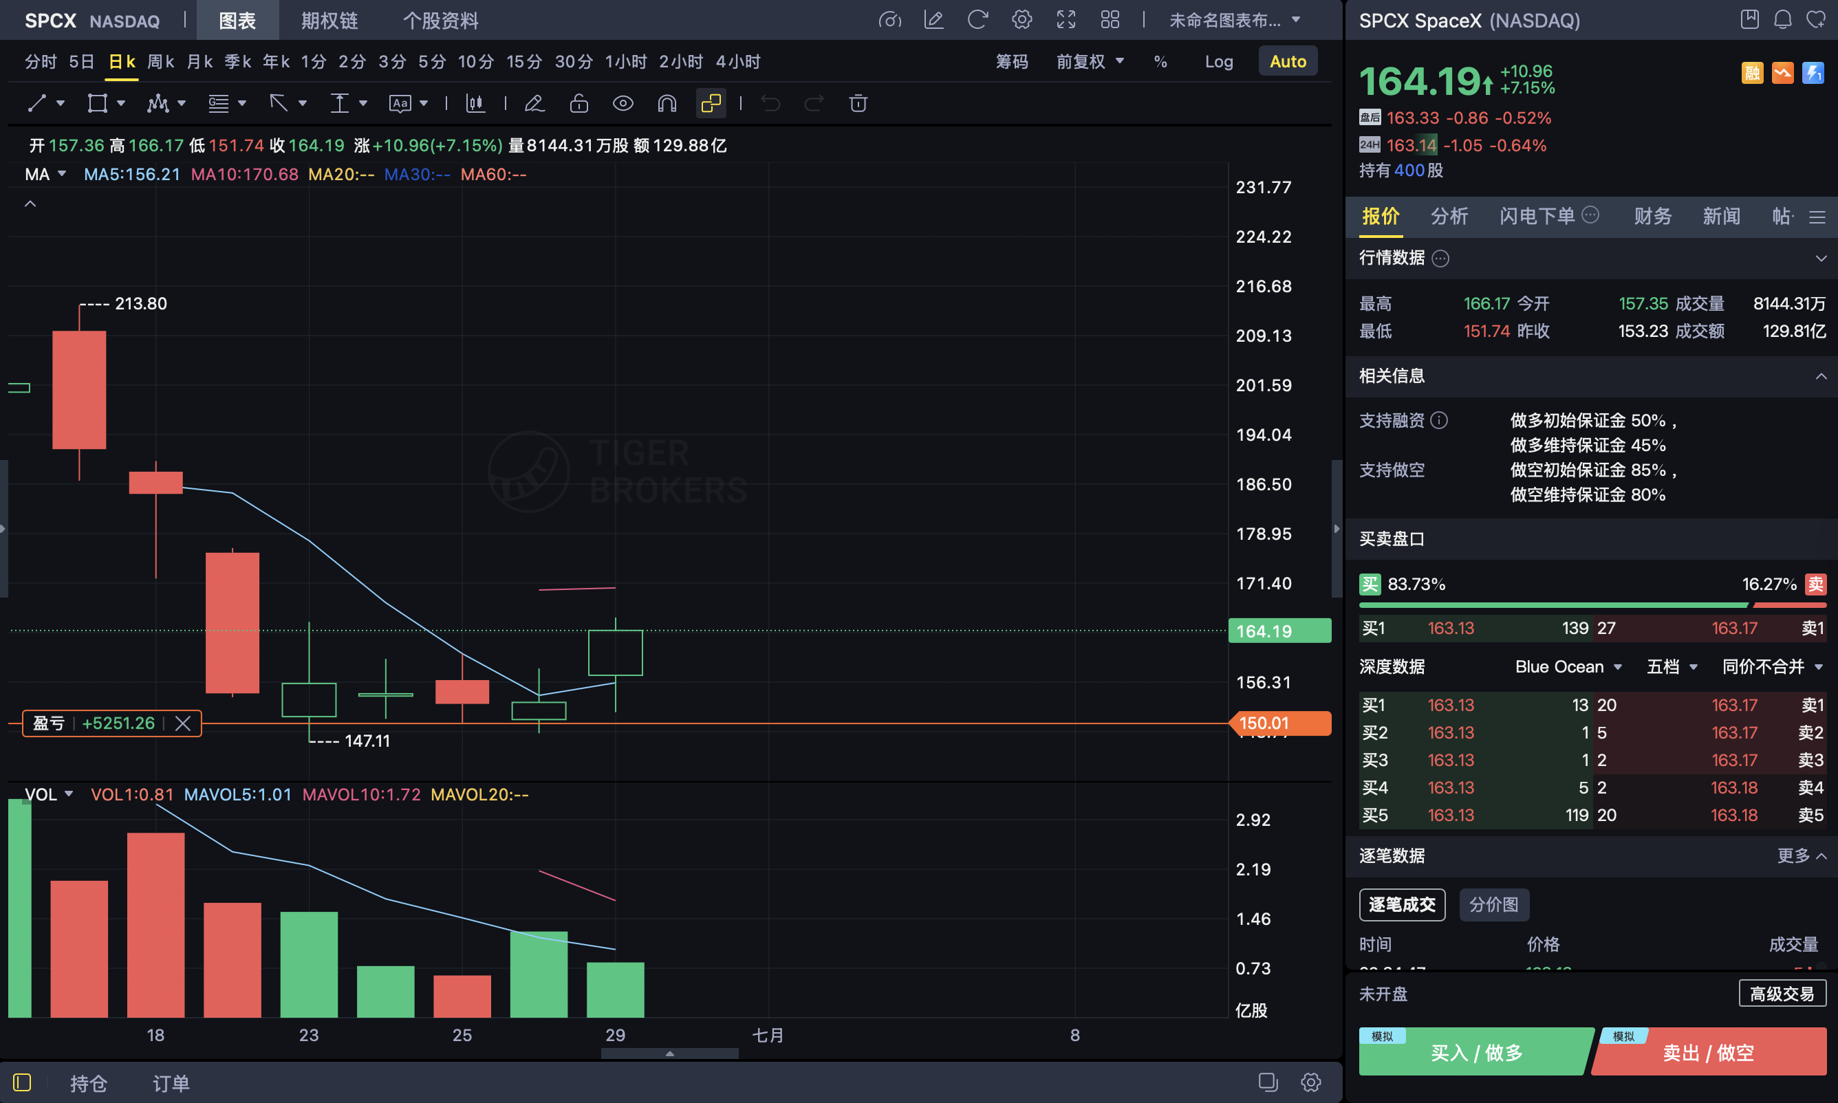Image resolution: width=1838 pixels, height=1103 pixels.
Task: Open the hamburger menu beside quote tabs
Action: tap(1817, 217)
